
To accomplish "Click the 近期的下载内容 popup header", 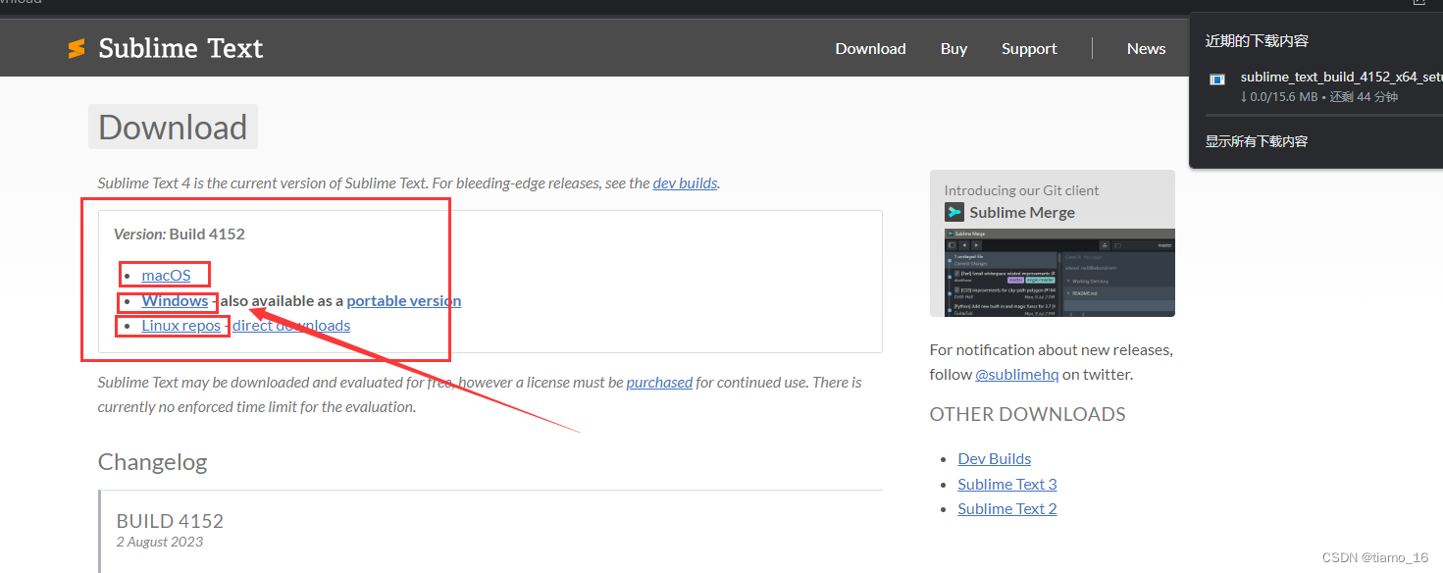I will pos(1257,40).
